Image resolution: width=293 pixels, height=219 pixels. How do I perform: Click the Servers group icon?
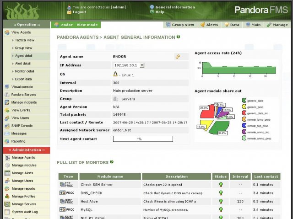coord(116,99)
